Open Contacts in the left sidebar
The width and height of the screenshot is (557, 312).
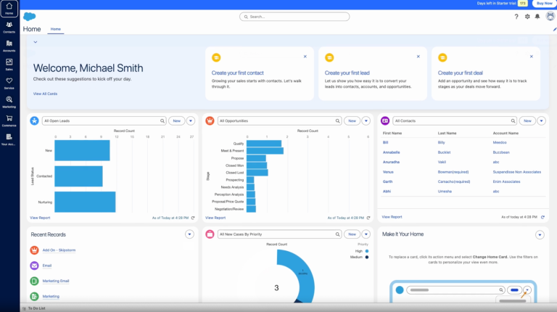tap(9, 27)
